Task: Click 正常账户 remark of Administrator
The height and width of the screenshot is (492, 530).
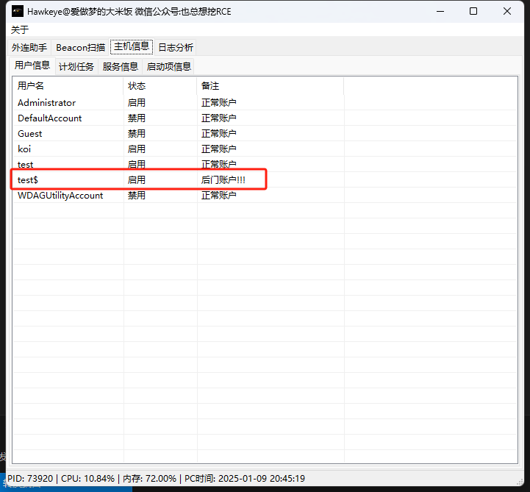Action: tap(219, 102)
